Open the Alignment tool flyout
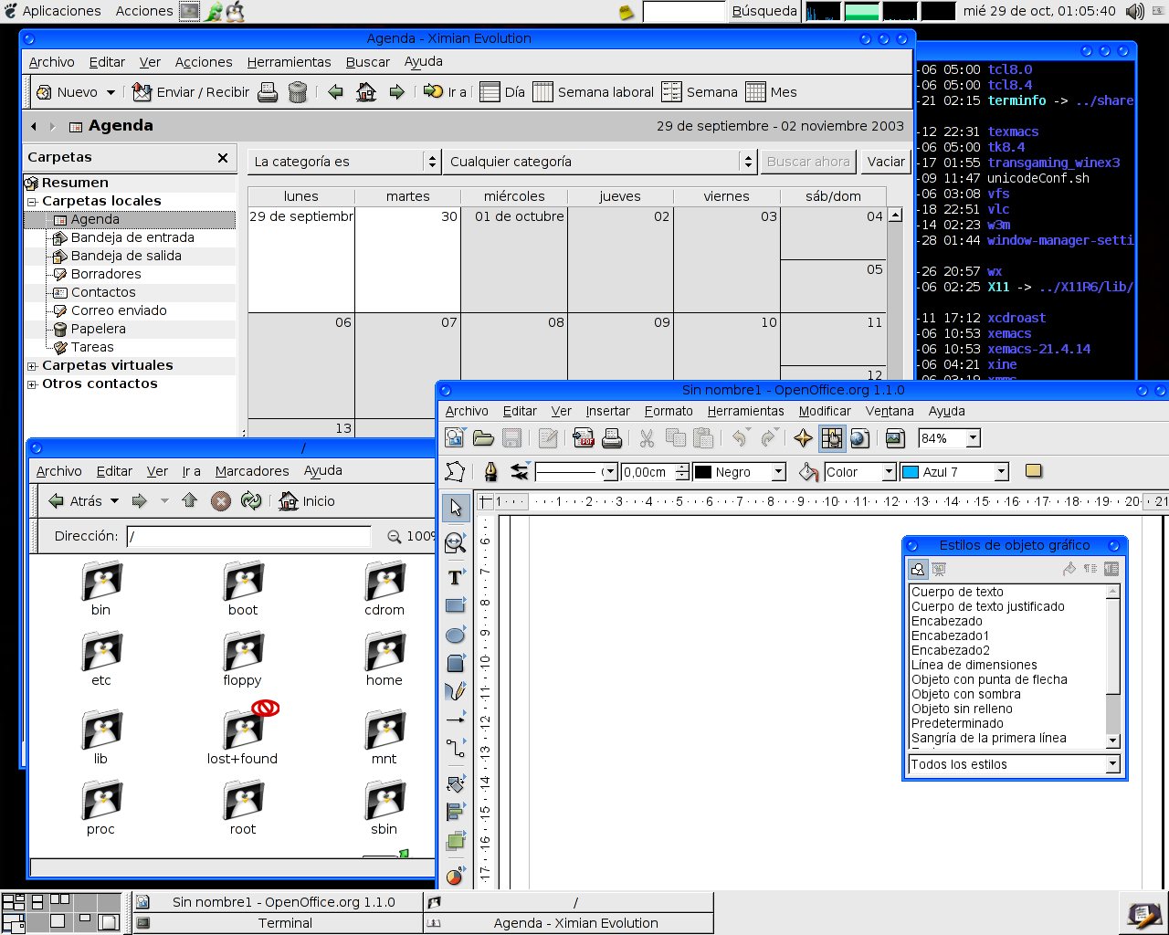 [x=455, y=812]
